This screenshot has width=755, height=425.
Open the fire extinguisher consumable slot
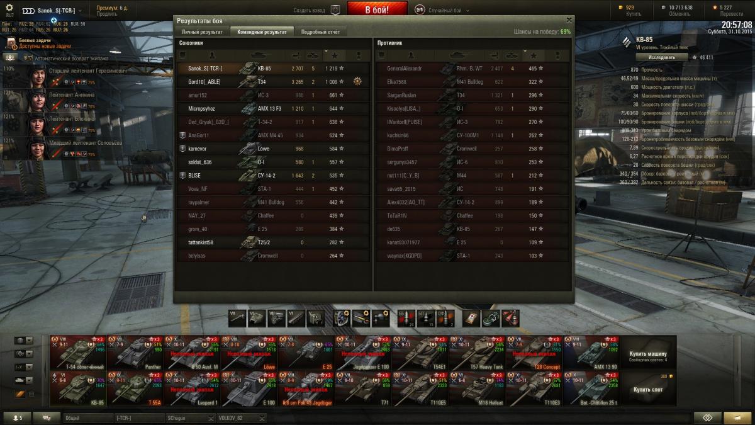pyautogui.click(x=511, y=318)
